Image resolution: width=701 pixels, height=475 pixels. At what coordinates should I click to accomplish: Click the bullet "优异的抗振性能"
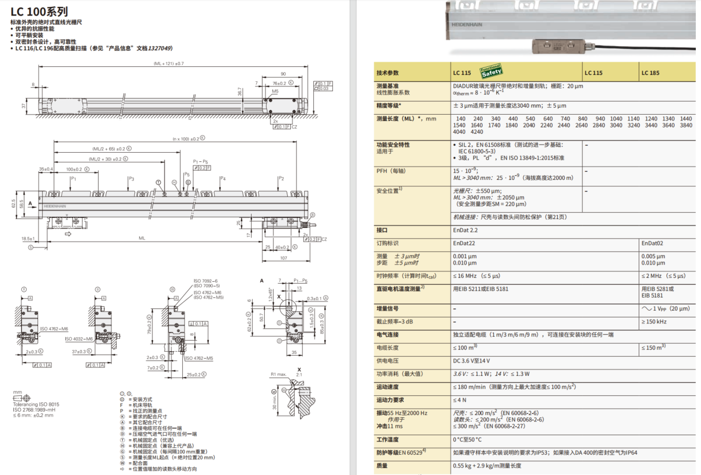tap(35, 29)
